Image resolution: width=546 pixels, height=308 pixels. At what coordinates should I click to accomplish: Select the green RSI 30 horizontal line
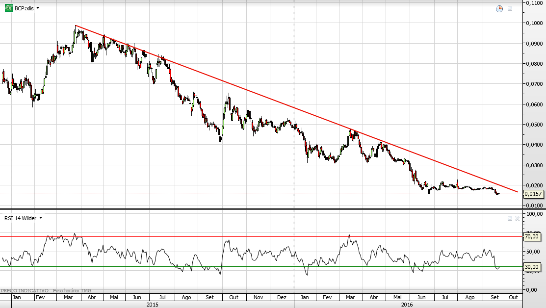coord(261,267)
